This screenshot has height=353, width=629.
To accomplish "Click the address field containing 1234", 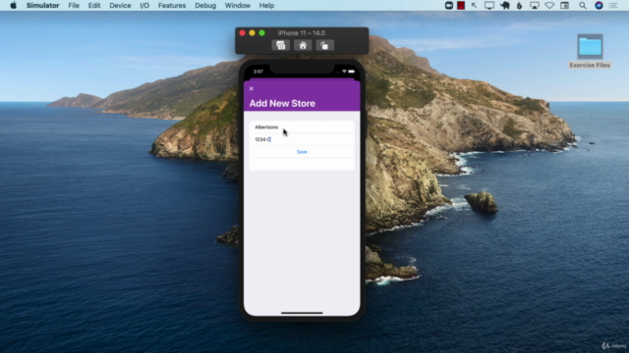I will pyautogui.click(x=302, y=139).
